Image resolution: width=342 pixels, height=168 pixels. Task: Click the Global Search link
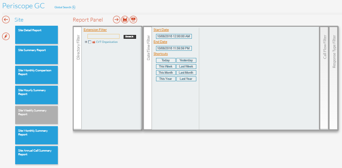pos(63,8)
